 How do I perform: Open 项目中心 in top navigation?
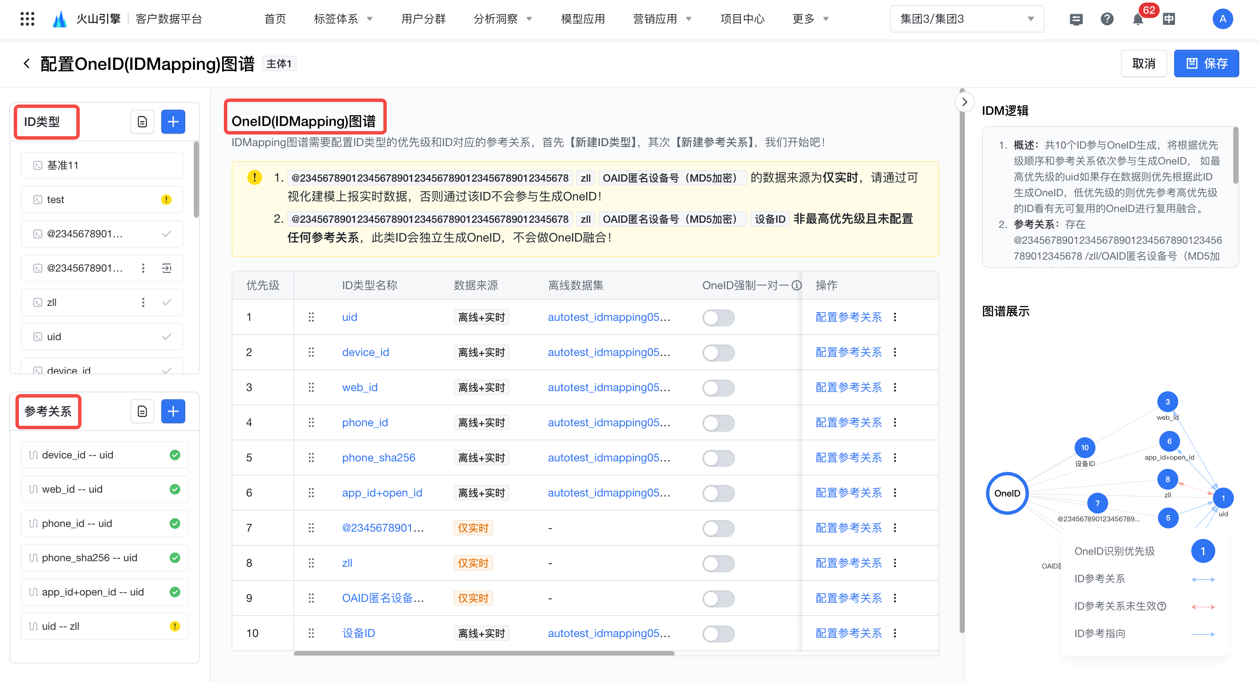(742, 19)
